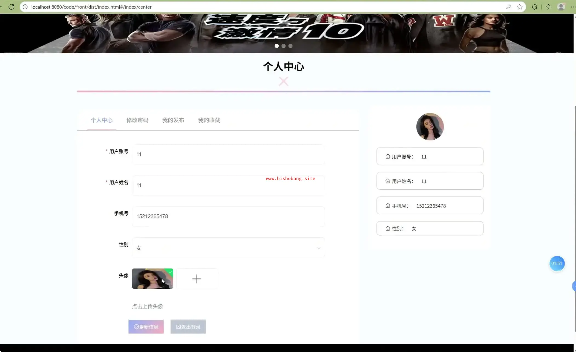Screen dimensions: 576x352
Task: Open the saved passwords key icon
Action: 509,7
